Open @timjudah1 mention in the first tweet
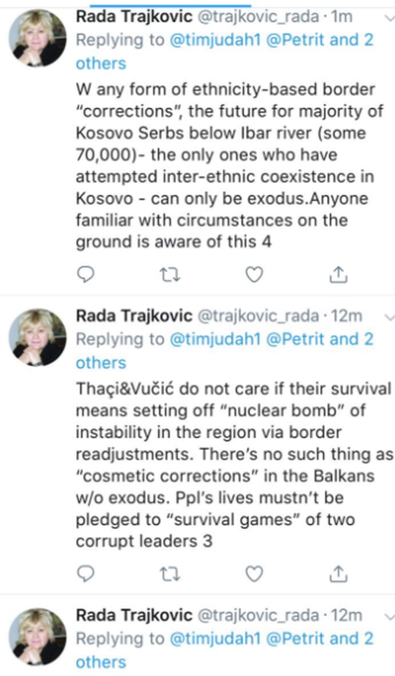 tap(215, 40)
